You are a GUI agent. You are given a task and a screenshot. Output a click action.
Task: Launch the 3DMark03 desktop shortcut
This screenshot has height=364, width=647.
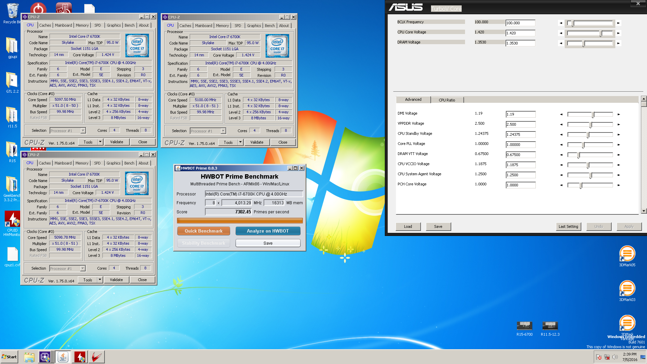[x=627, y=291]
